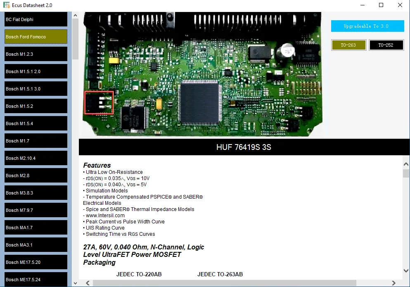Click the large CPU chip on board image
The image size is (410, 287).
click(200, 102)
